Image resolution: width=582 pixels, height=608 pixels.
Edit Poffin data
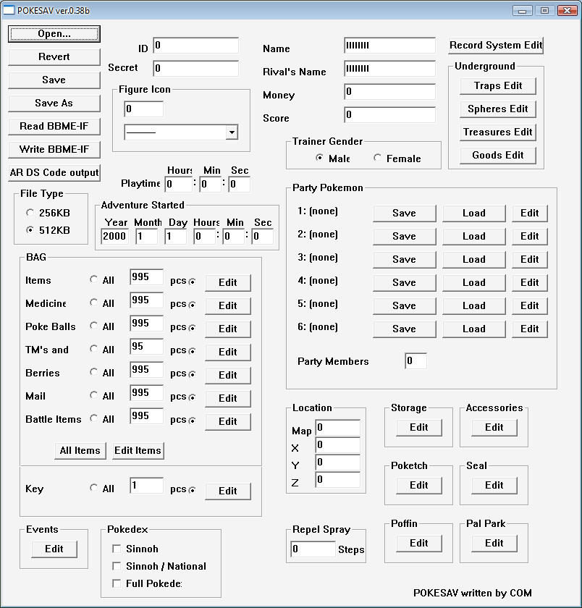coord(418,543)
